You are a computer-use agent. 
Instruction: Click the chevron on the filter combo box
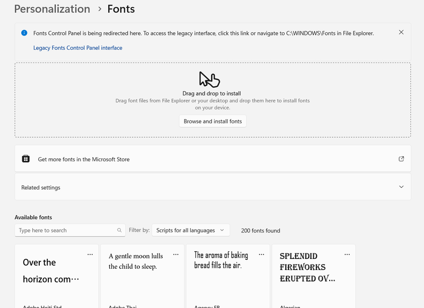point(223,230)
